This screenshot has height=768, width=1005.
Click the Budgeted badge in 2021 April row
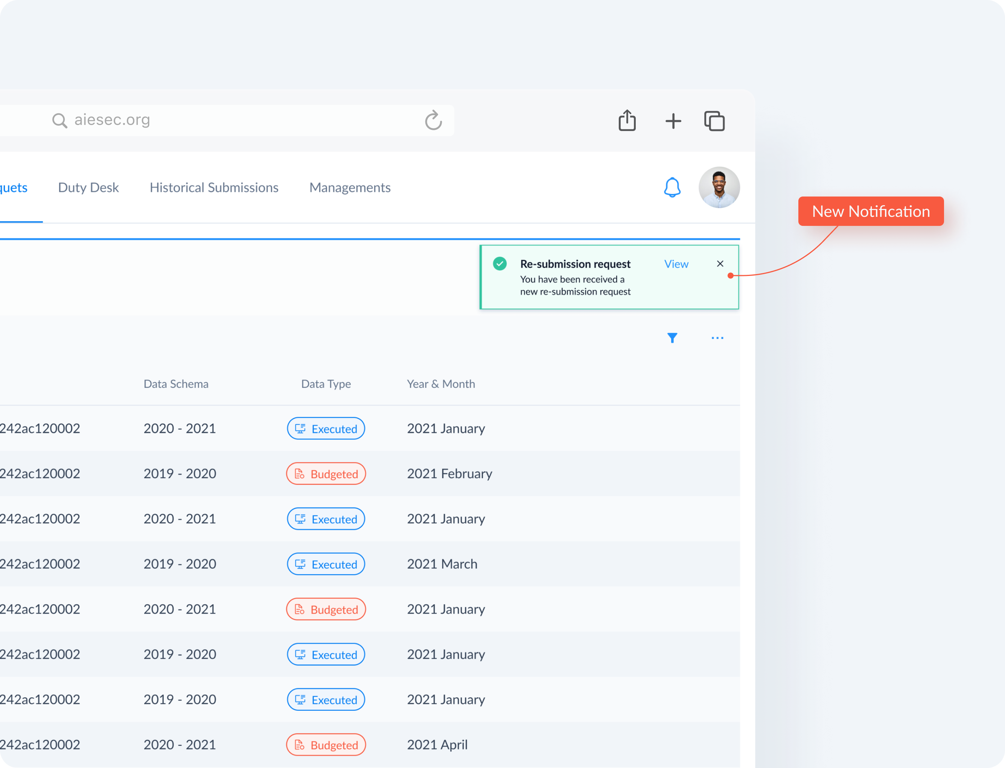pyautogui.click(x=326, y=745)
